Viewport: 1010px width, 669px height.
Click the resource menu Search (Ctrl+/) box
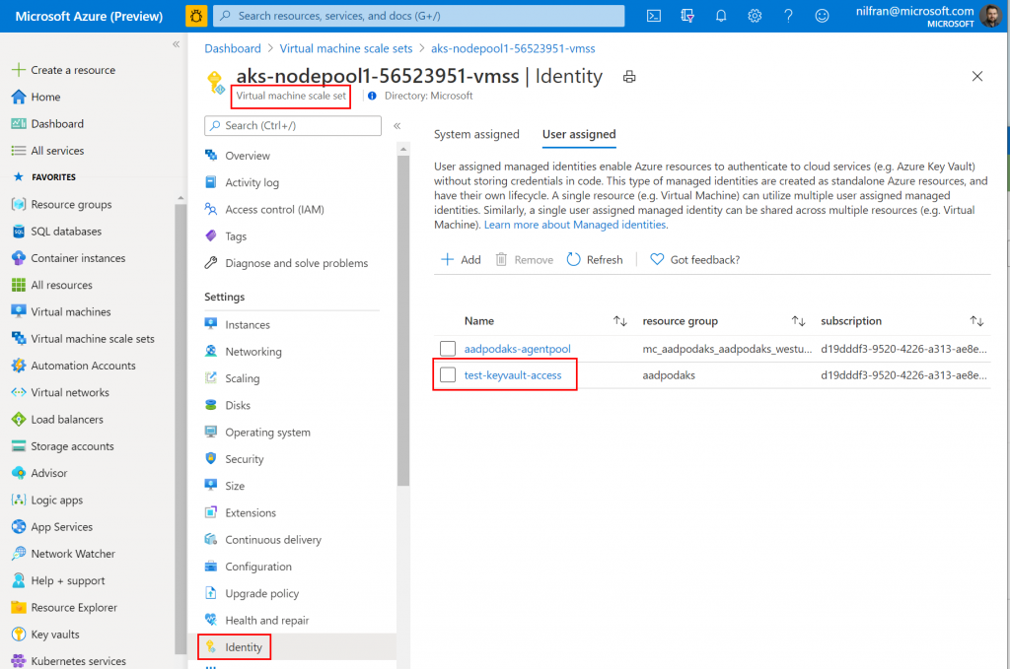(x=293, y=125)
